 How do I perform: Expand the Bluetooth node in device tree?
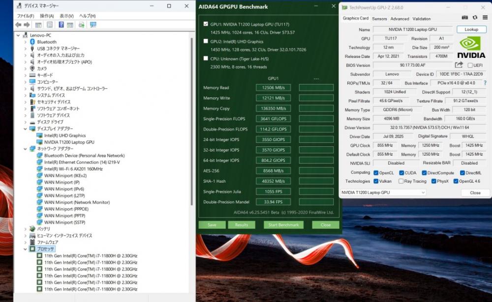click(x=25, y=42)
